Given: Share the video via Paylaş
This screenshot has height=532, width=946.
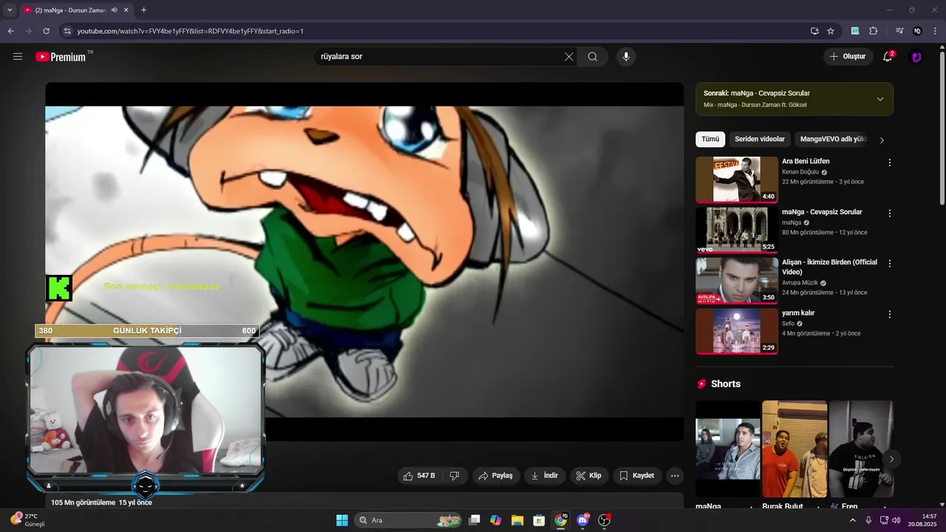Looking at the screenshot, I should (x=495, y=476).
